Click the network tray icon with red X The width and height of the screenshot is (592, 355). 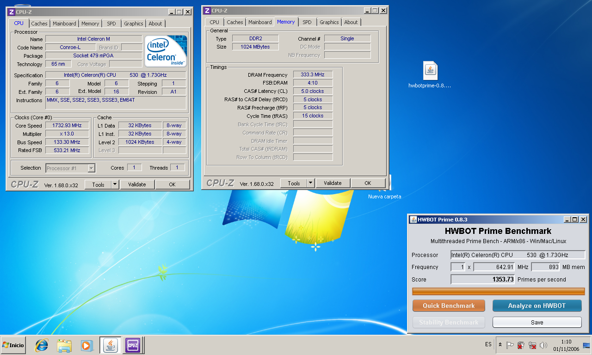[x=532, y=345]
